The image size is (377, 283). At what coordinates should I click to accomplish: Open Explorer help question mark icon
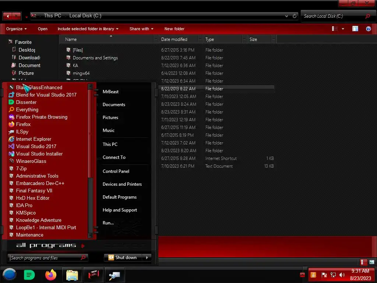[368, 29]
